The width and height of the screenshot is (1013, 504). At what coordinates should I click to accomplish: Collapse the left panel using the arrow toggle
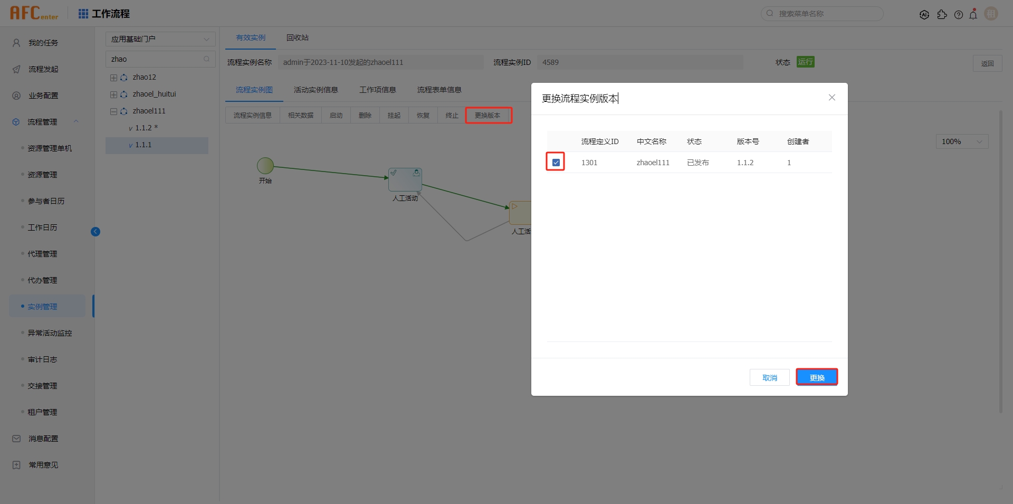pyautogui.click(x=95, y=231)
